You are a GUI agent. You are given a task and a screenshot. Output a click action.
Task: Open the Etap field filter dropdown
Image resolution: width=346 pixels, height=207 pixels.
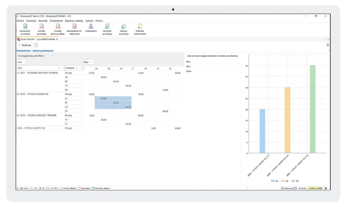pyautogui.click(x=92, y=62)
